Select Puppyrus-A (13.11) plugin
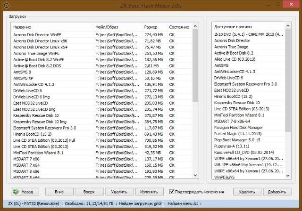Viewport: 302px width, 211px height. click(x=249, y=146)
